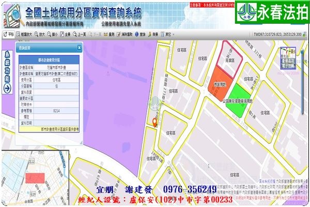Select the 平移 pan tool
The height and width of the screenshot is (207, 310).
[x=9, y=35]
